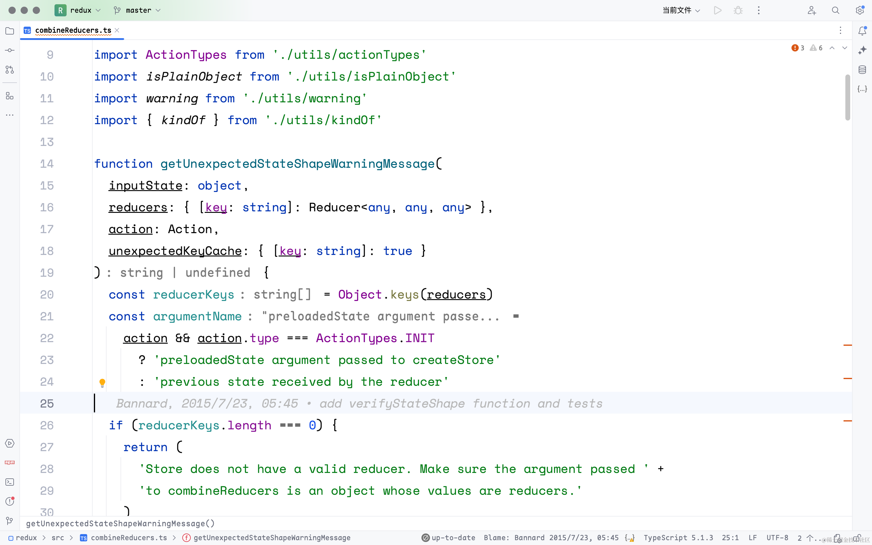872x545 pixels.
Task: Open the Problems tool window
Action: pyautogui.click(x=10, y=501)
